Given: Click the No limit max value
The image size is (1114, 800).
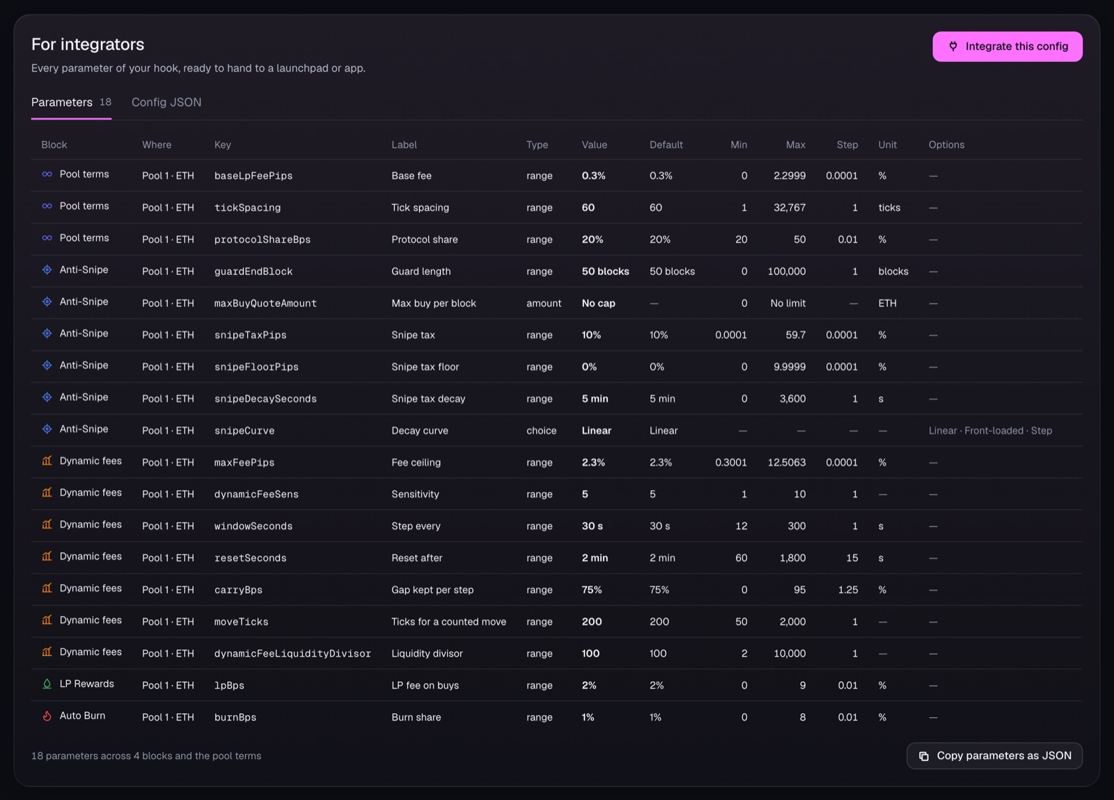Looking at the screenshot, I should pyautogui.click(x=788, y=304).
